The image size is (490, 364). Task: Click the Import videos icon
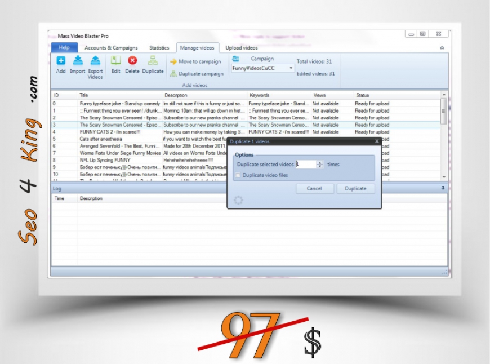click(78, 61)
